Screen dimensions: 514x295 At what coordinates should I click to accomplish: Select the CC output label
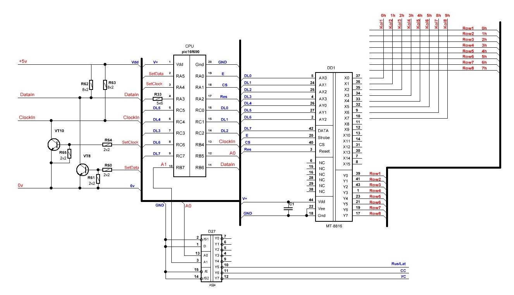pos(403,271)
